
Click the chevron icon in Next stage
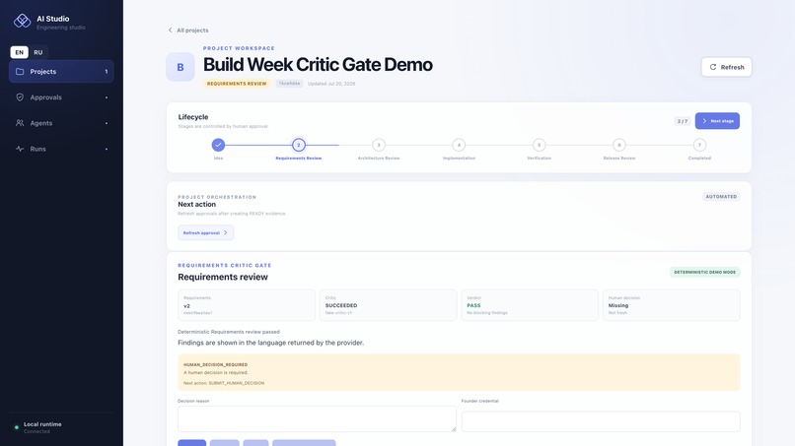(704, 121)
